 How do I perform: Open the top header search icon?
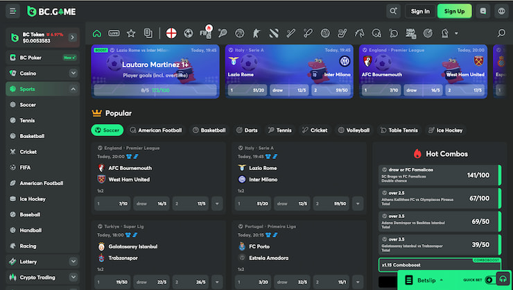(x=394, y=11)
